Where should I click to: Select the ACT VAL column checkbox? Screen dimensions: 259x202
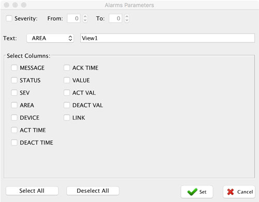67,92
